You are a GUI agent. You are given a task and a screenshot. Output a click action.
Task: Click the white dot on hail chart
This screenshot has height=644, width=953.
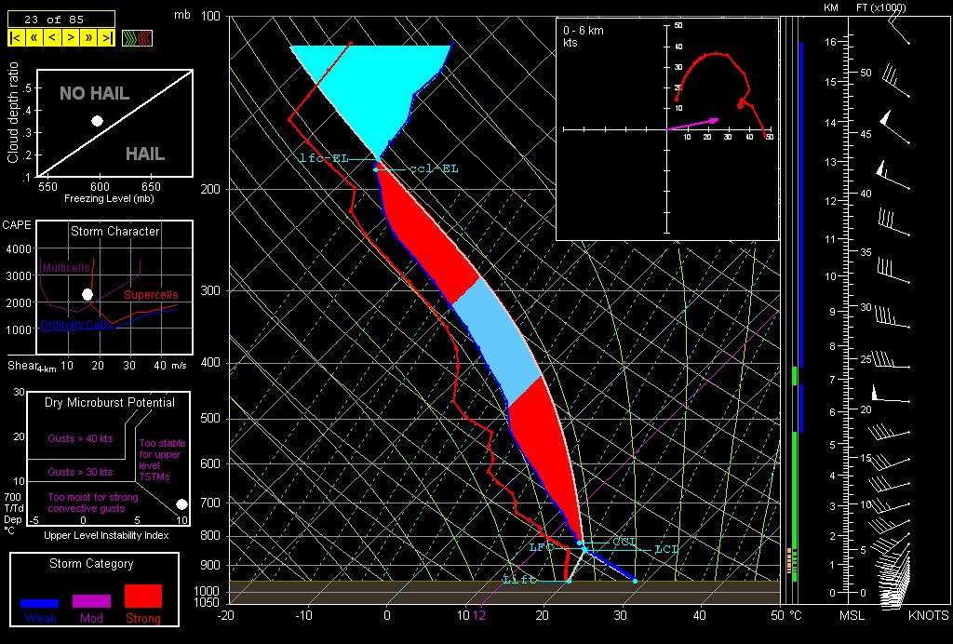tap(97, 121)
